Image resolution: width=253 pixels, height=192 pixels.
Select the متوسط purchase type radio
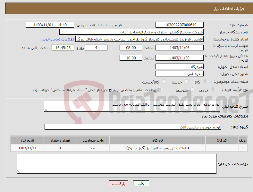(x=192, y=89)
